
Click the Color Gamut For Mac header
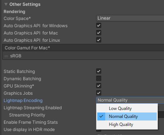point(83,48)
